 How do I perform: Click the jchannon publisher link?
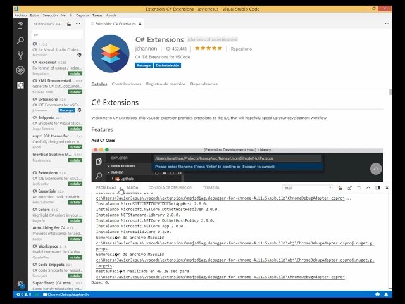tap(146, 49)
